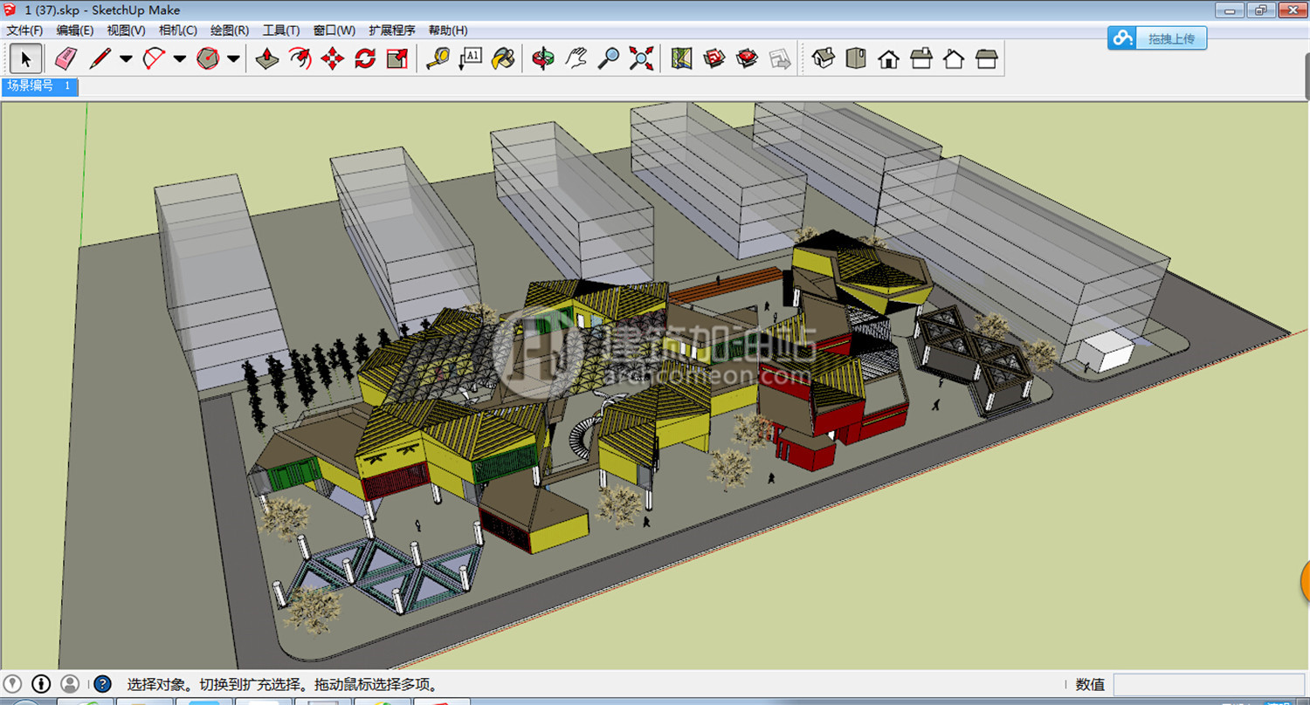Image resolution: width=1310 pixels, height=705 pixels.
Task: Open the 3D Warehouse get models icon
Action: 714,58
